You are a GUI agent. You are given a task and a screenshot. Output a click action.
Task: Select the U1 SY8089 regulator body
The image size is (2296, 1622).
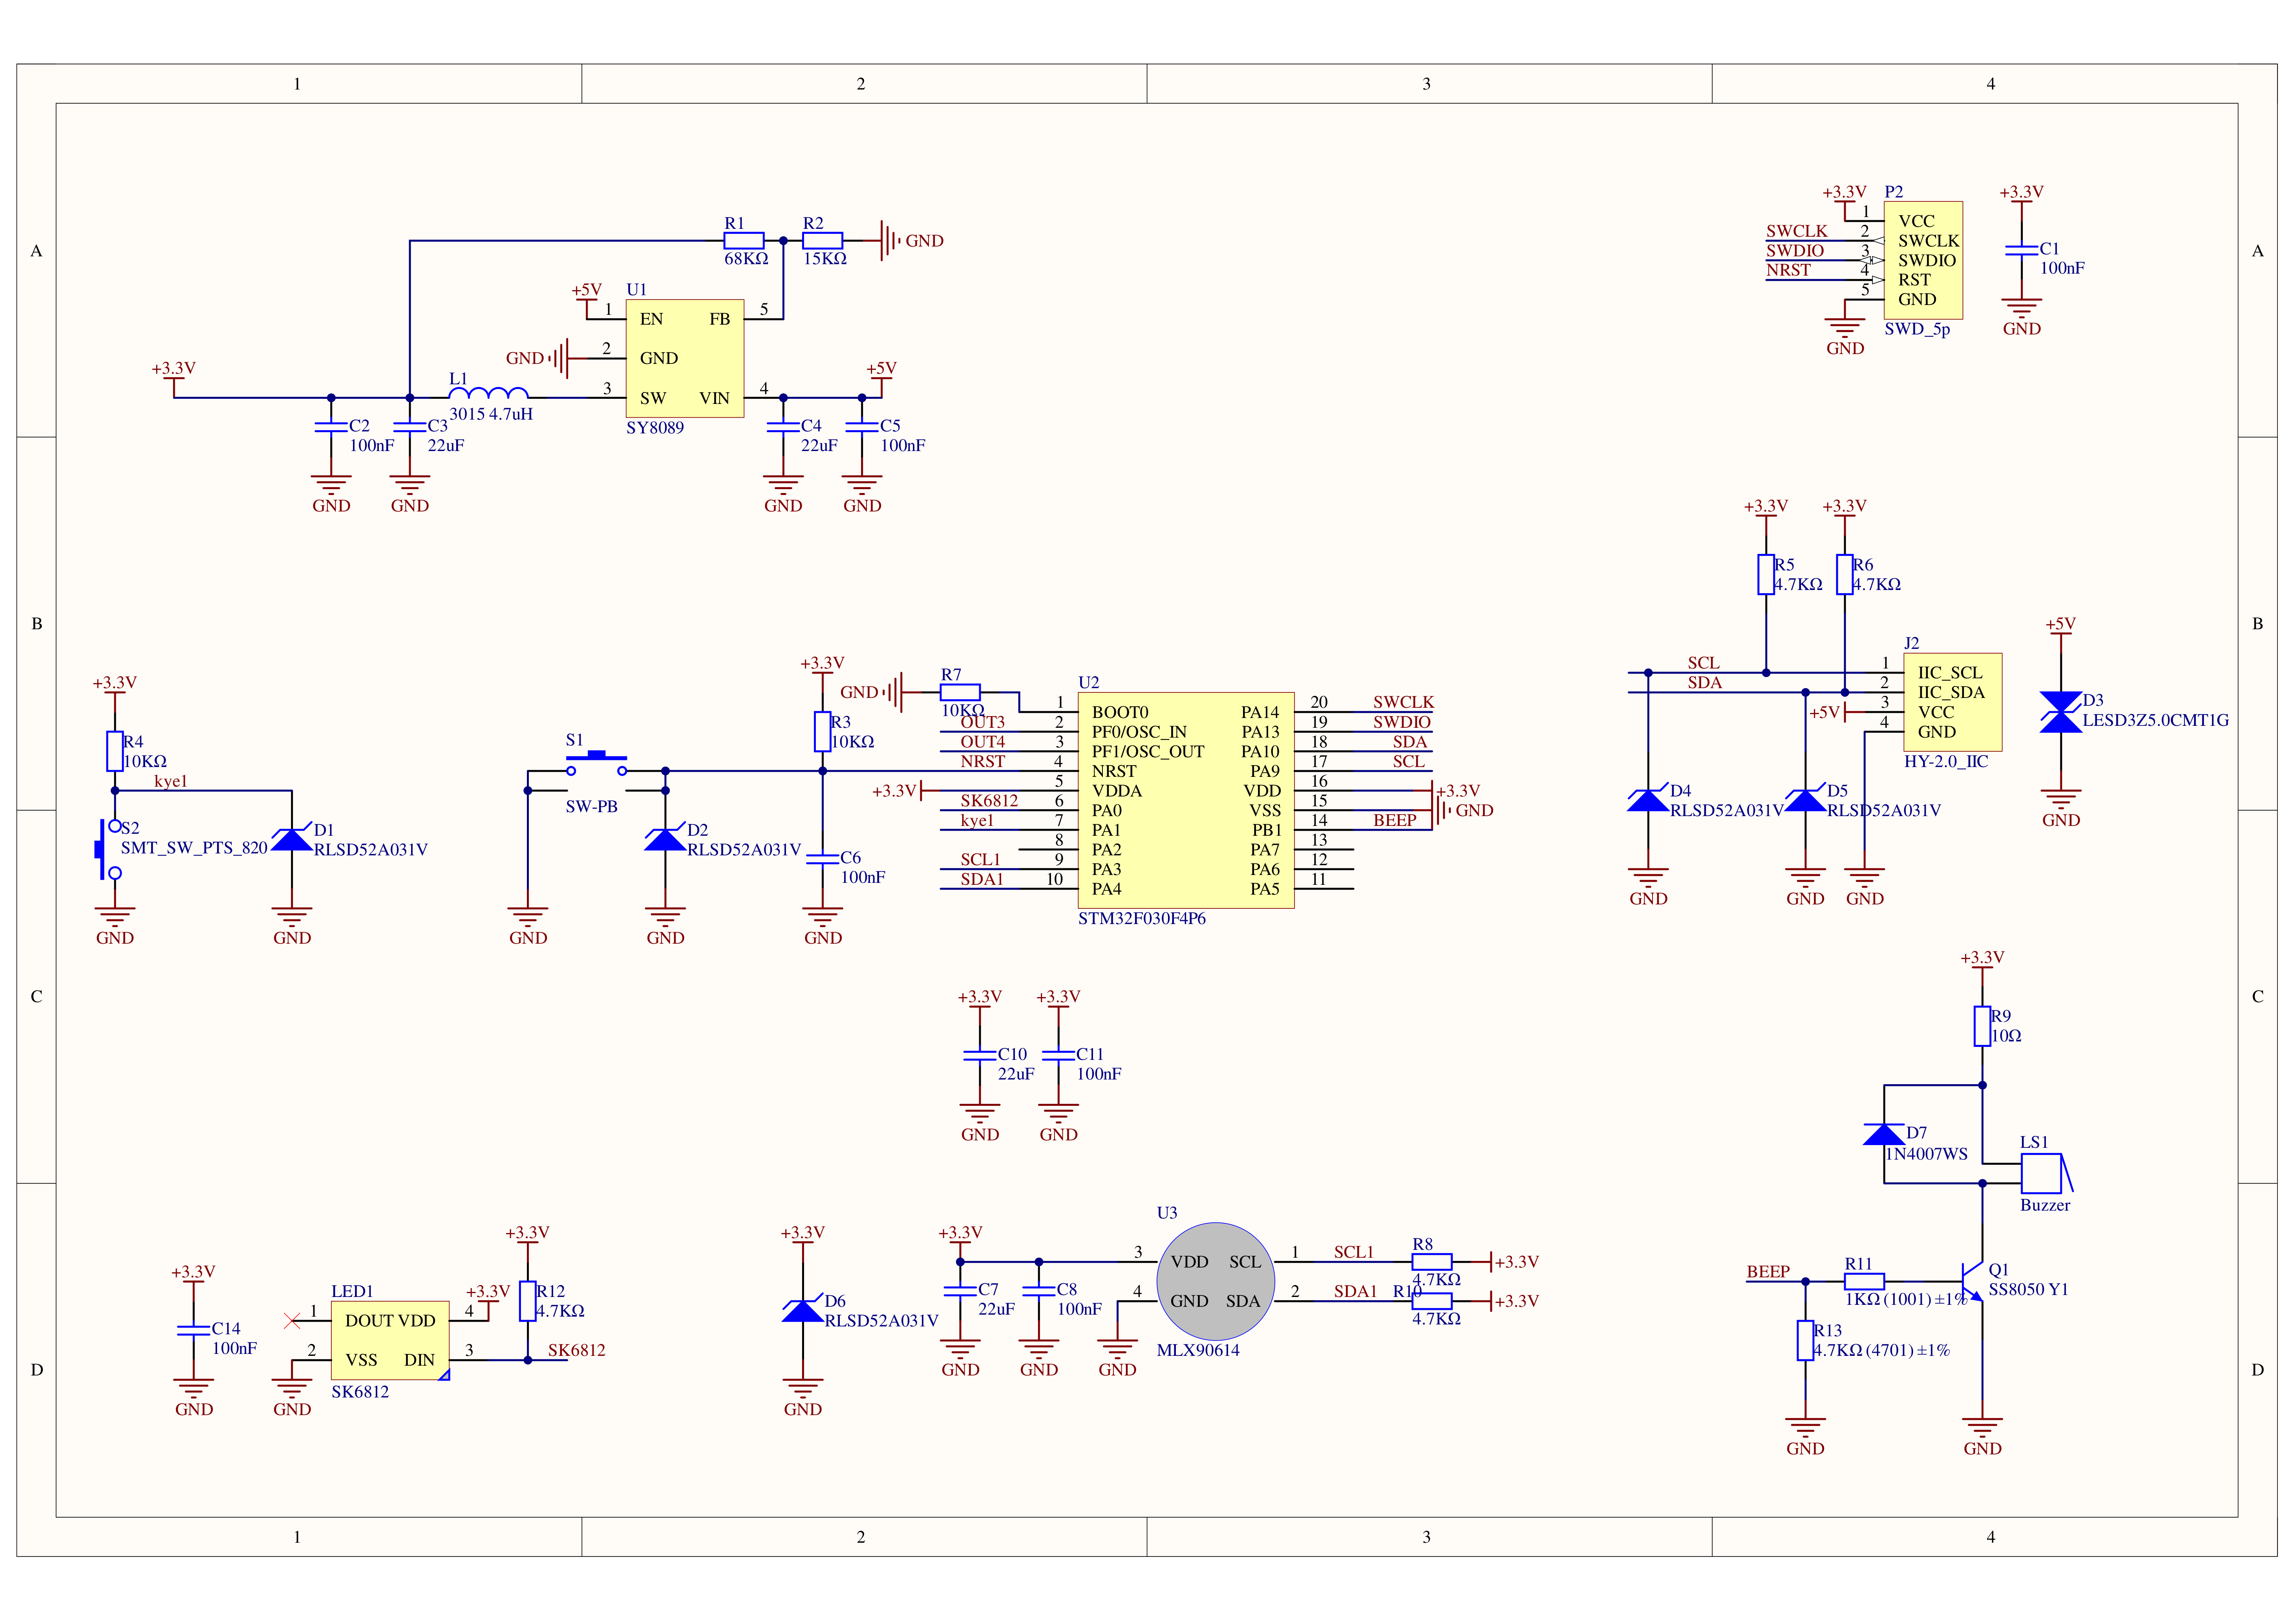tap(685, 358)
